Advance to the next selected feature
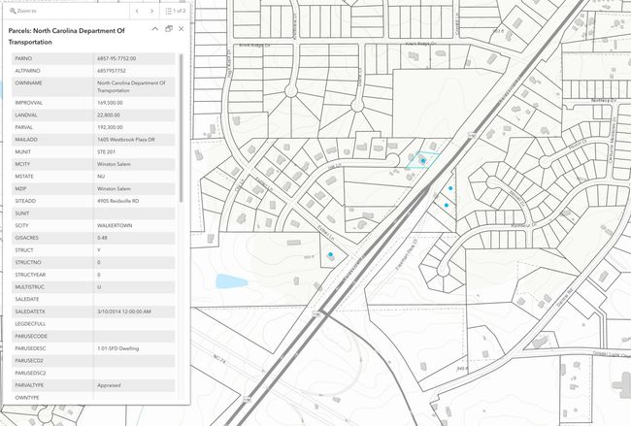 click(151, 11)
